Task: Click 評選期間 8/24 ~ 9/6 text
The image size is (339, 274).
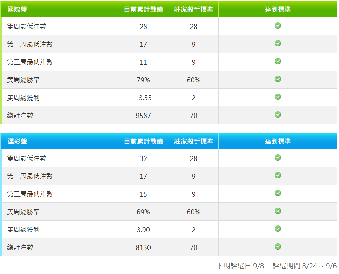Action: [305, 266]
